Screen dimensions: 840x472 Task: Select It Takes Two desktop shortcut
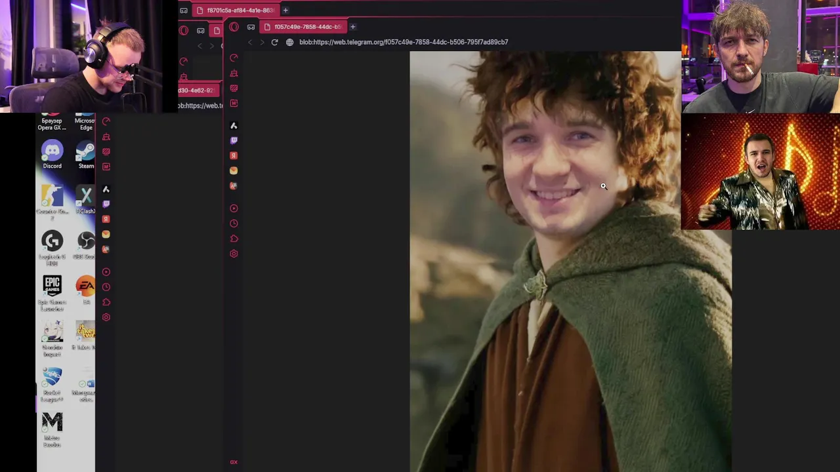85,336
